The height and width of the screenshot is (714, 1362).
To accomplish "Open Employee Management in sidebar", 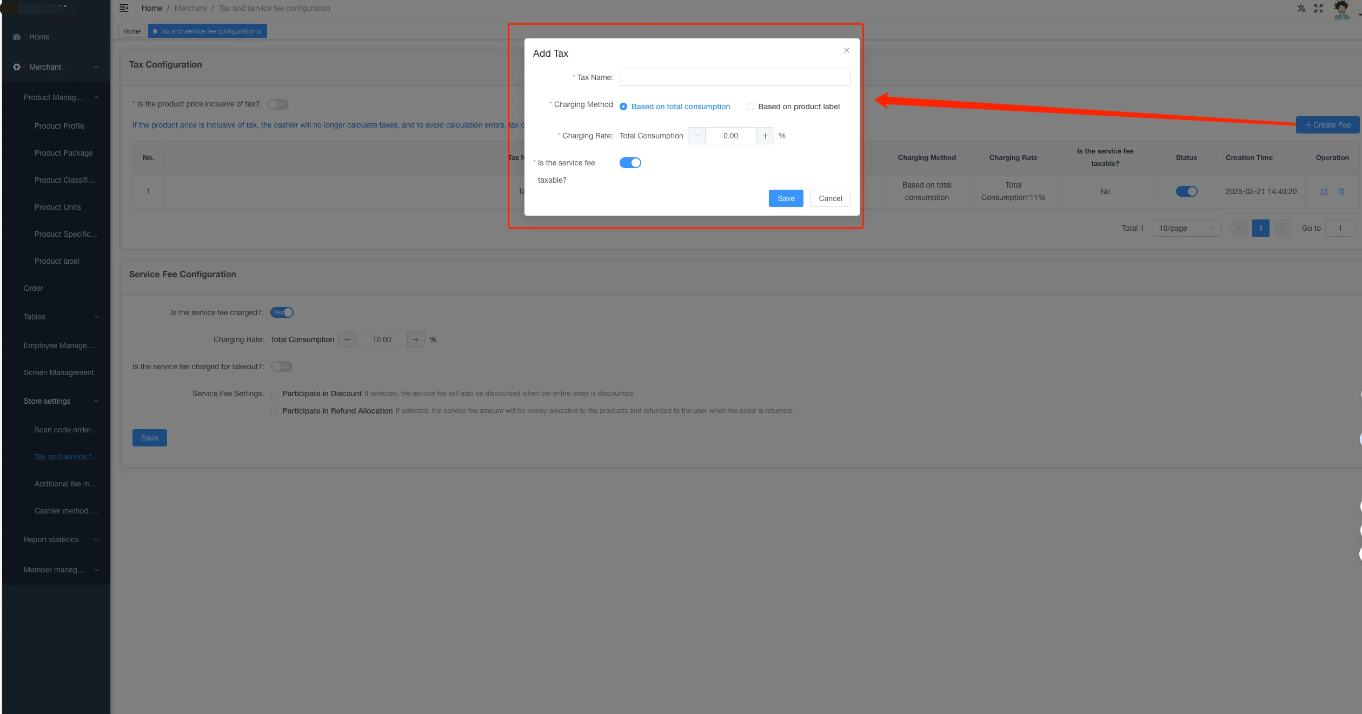I will [59, 345].
